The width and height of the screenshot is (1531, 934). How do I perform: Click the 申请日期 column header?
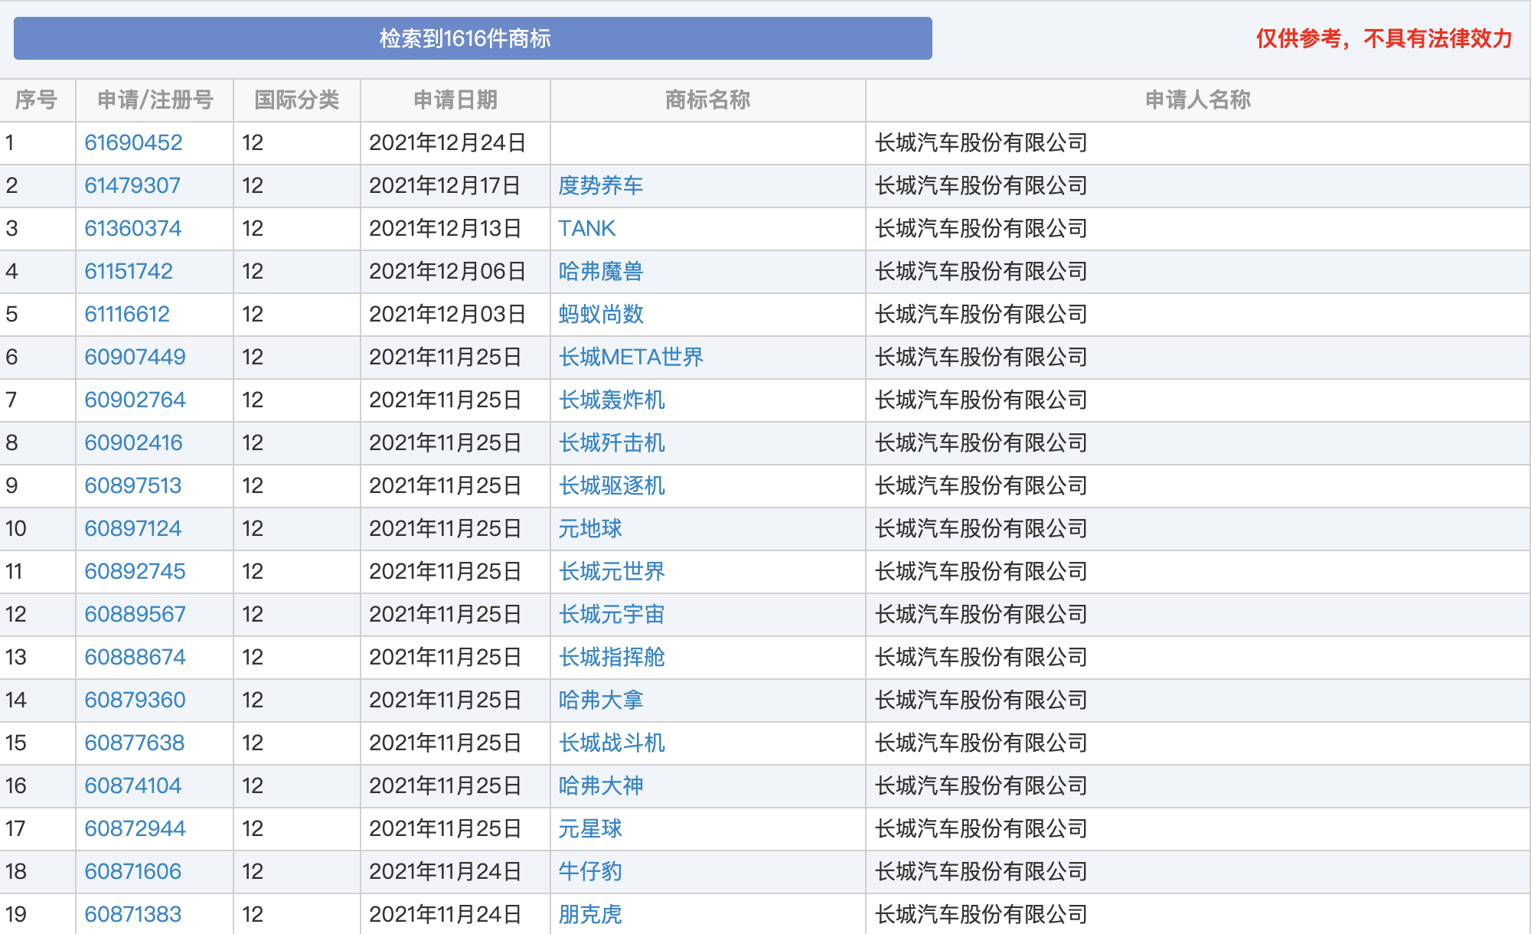coord(455,100)
